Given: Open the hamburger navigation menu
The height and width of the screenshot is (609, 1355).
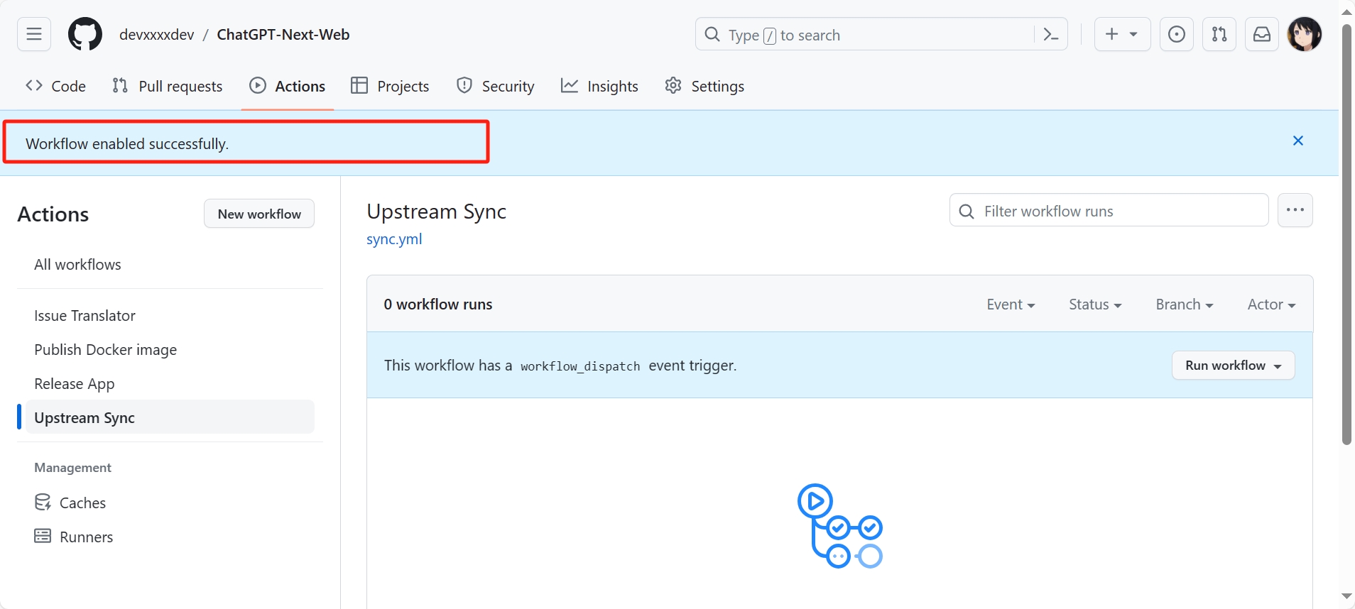Looking at the screenshot, I should pos(34,34).
